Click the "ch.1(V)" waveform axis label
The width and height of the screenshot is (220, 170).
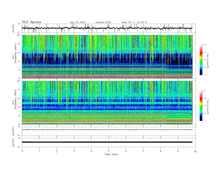[x=13, y=28]
